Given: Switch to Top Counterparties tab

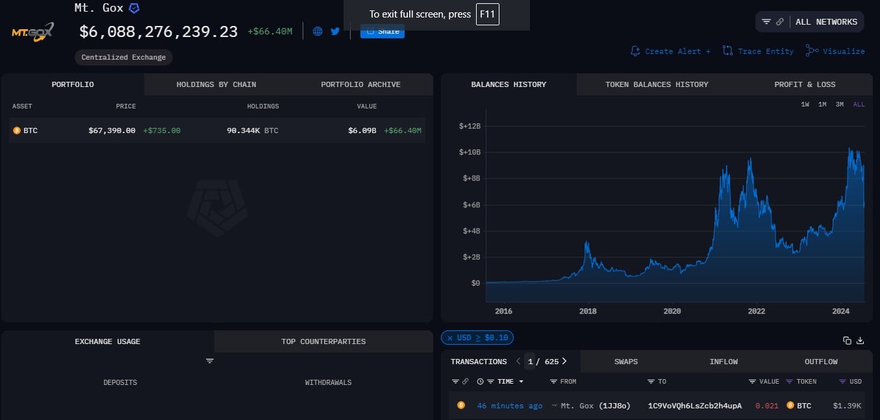Looking at the screenshot, I should pos(323,341).
